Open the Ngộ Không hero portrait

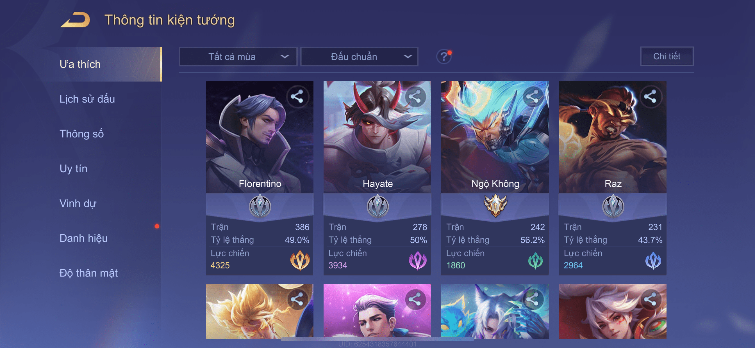click(x=495, y=137)
